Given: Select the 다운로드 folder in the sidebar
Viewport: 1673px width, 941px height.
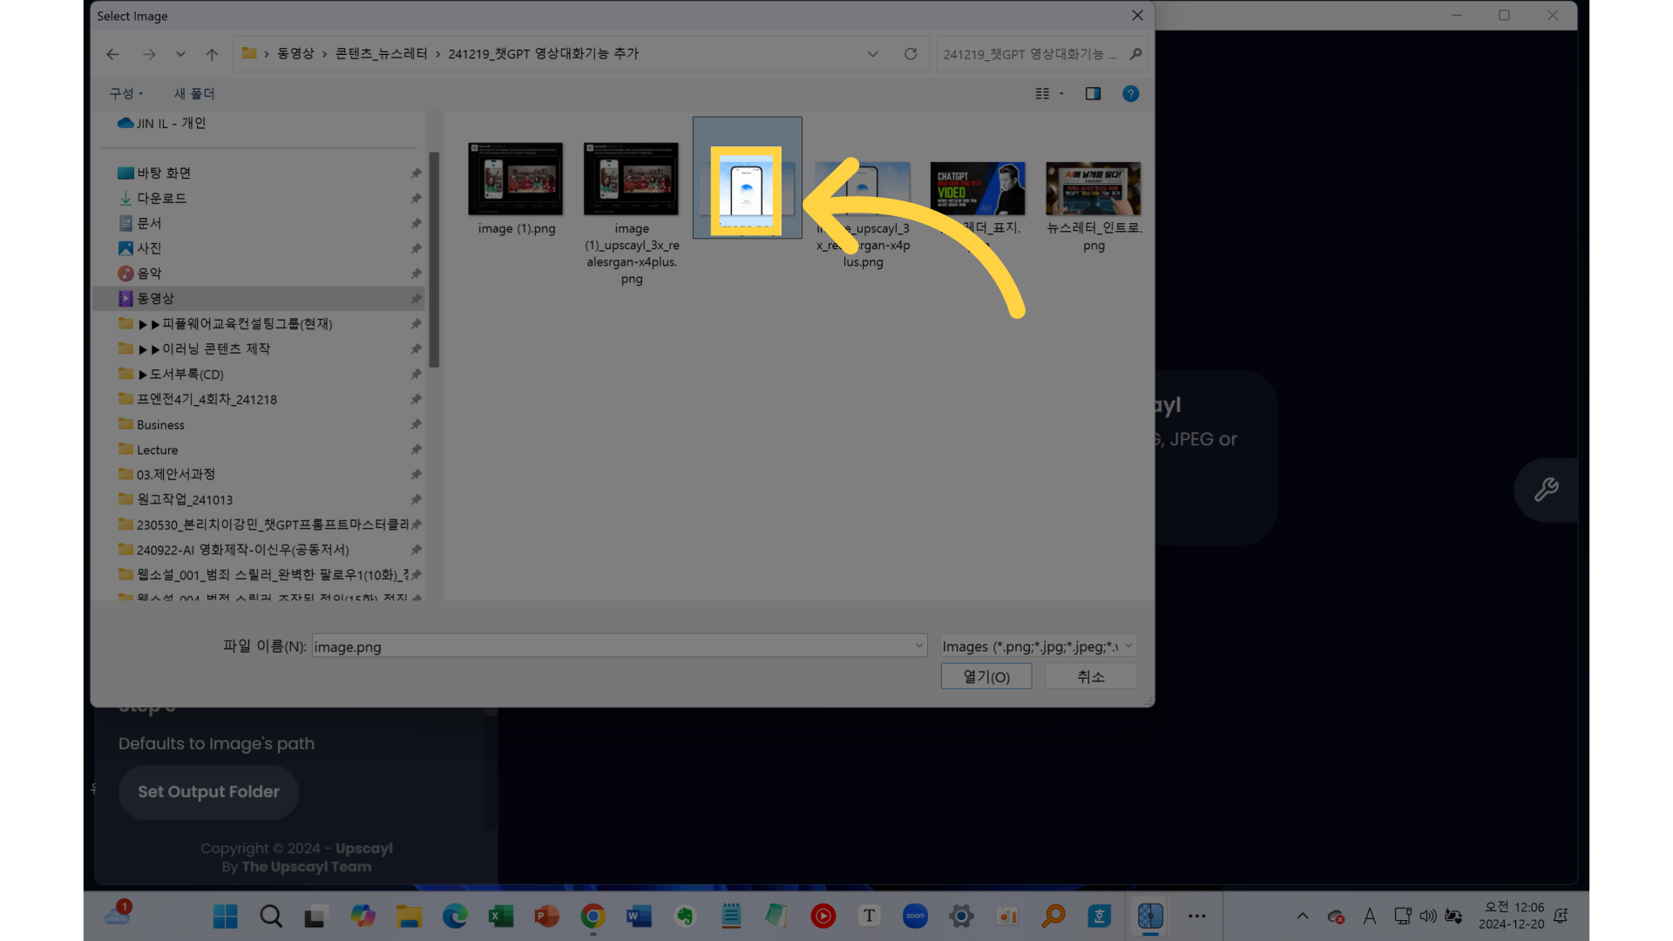Looking at the screenshot, I should pos(161,198).
